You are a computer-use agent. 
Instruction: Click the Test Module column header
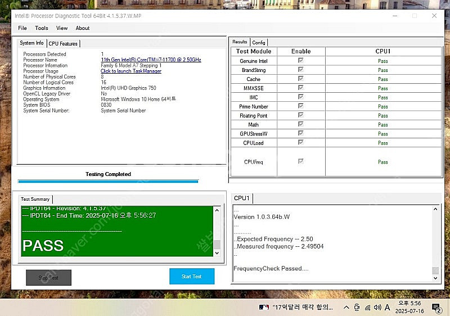[254, 51]
